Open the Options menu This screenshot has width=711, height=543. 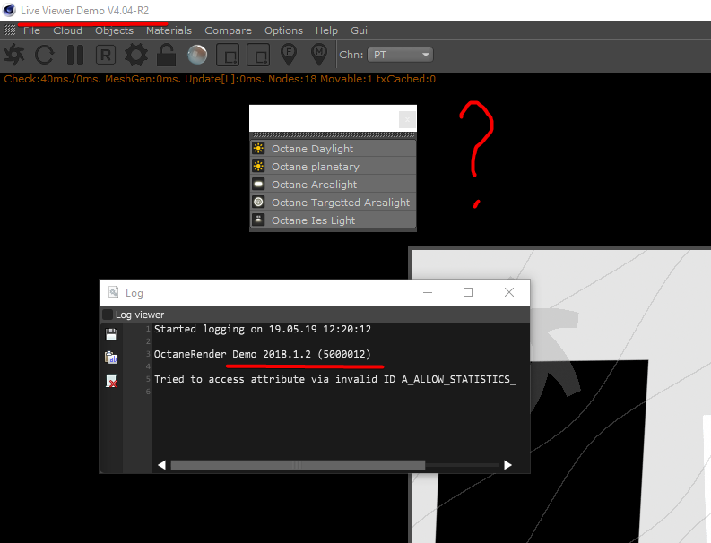click(x=284, y=30)
